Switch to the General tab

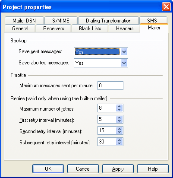(20, 29)
